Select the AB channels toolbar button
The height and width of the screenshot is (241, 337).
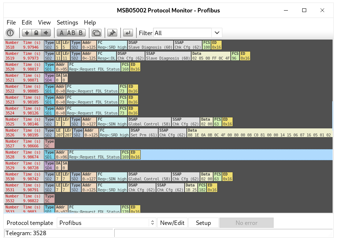click(71, 33)
